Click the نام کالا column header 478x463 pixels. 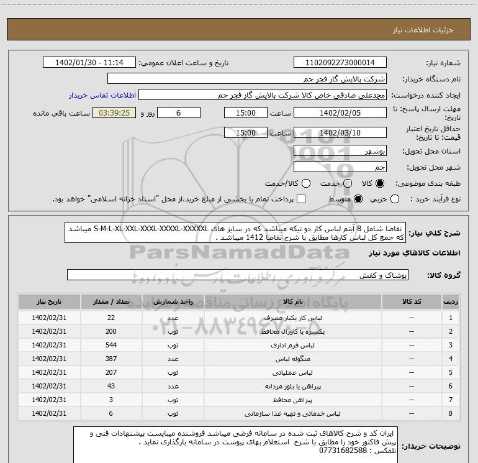click(x=292, y=301)
